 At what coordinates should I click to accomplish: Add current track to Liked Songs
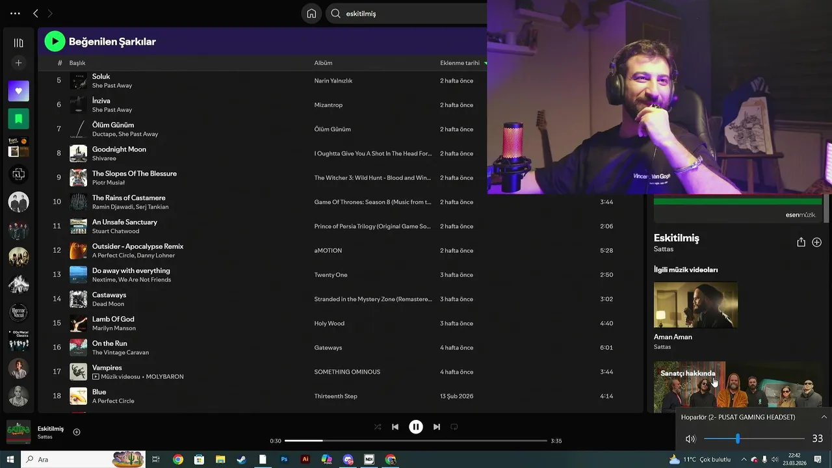click(77, 432)
